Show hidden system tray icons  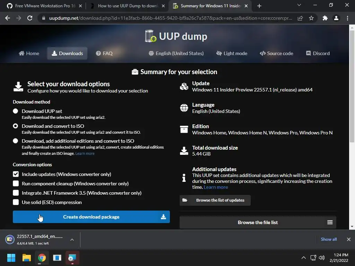click(x=304, y=258)
